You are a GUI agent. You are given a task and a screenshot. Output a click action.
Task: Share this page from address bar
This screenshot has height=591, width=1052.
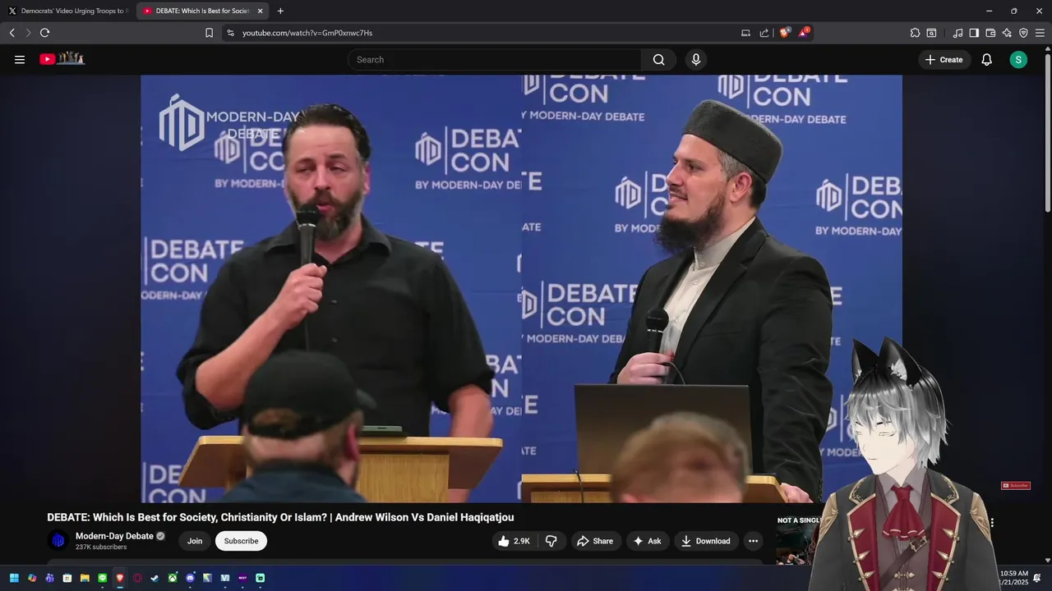click(764, 33)
